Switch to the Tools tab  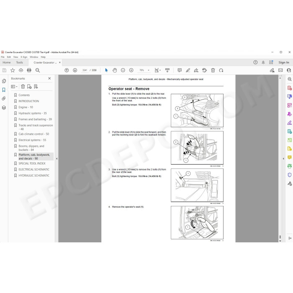(x=19, y=62)
